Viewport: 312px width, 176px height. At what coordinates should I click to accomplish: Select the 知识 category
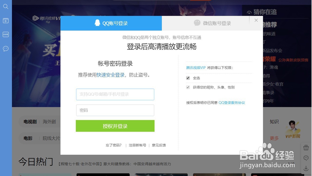pos(274,122)
